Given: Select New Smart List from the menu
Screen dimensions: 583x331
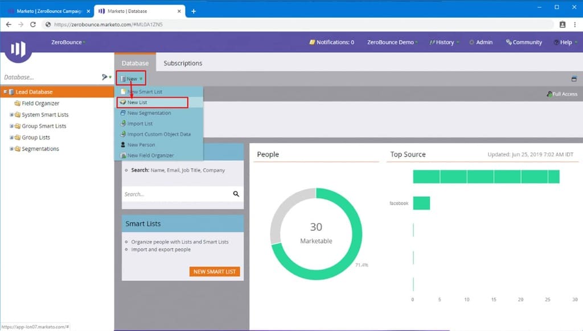Looking at the screenshot, I should pyautogui.click(x=160, y=92).
